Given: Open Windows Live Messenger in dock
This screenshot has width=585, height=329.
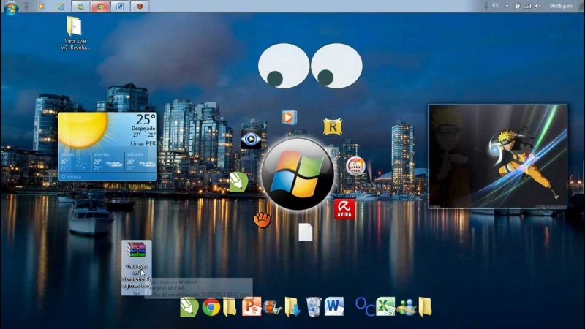Looking at the screenshot, I should pos(407,307).
